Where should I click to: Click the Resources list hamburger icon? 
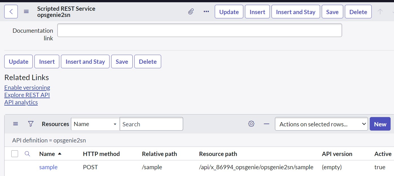pos(16,124)
